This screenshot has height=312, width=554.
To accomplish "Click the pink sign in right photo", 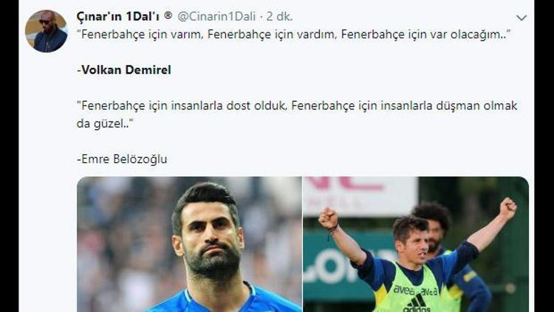I will tap(360, 196).
